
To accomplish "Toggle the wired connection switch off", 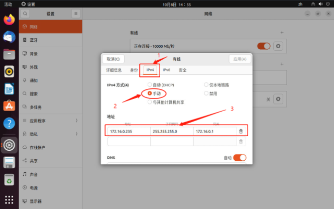I will pos(264,46).
